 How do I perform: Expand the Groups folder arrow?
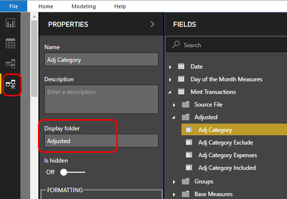pyautogui.click(x=174, y=182)
